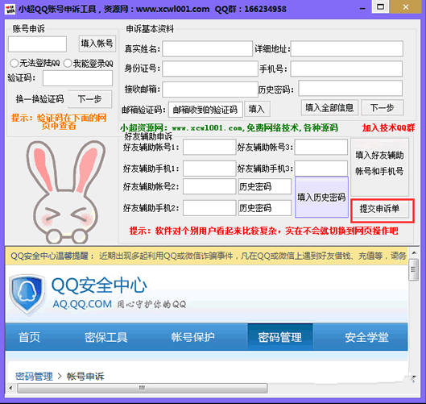Click the 帐号申诉 breadcrumb text
426x404 pixels.
point(85,377)
